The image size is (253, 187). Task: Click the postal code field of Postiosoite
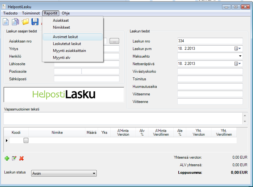point(68,71)
